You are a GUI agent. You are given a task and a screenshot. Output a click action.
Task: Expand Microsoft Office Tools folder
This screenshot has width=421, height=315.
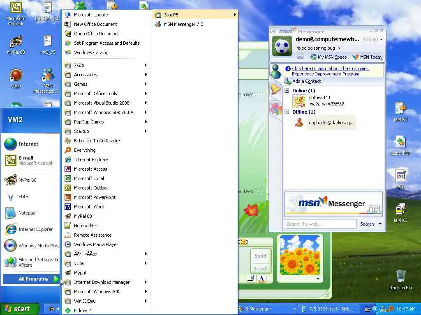[105, 94]
